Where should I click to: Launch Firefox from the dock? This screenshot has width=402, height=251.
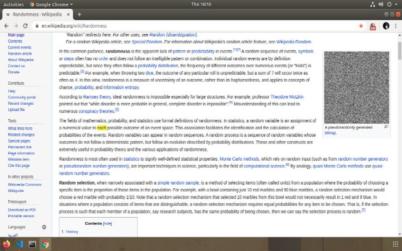(6, 244)
